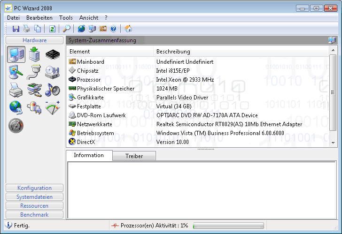Open the Datei menu
Image resolution: width=342 pixels, height=234 pixels.
13,18
